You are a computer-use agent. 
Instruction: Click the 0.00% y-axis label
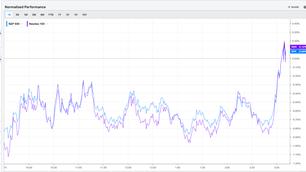tap(296, 58)
